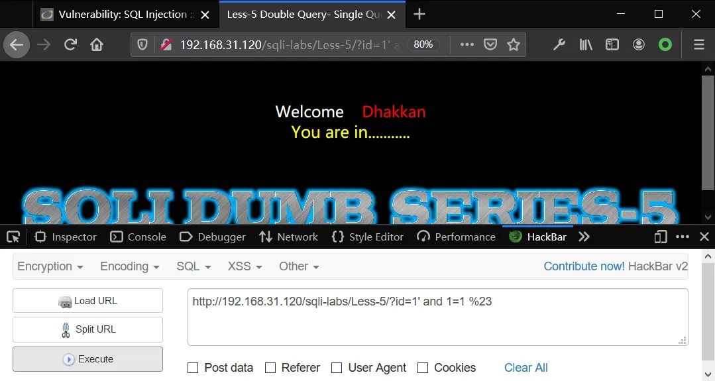Open the Library bookmarks icon

point(586,44)
